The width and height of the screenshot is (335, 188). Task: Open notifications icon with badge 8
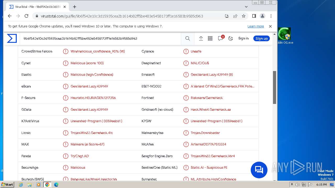[221, 38]
